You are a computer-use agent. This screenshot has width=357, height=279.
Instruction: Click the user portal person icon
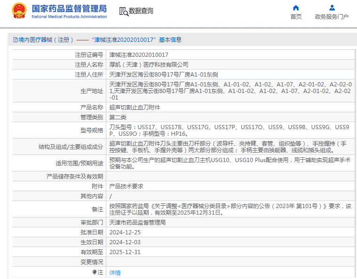point(332,8)
